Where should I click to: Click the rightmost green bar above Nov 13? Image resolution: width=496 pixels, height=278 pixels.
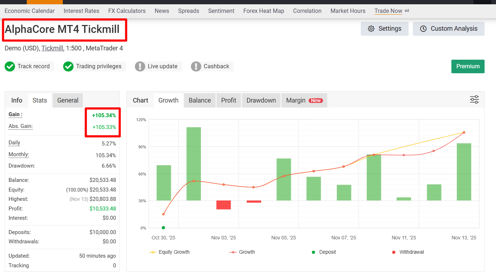coord(464,172)
